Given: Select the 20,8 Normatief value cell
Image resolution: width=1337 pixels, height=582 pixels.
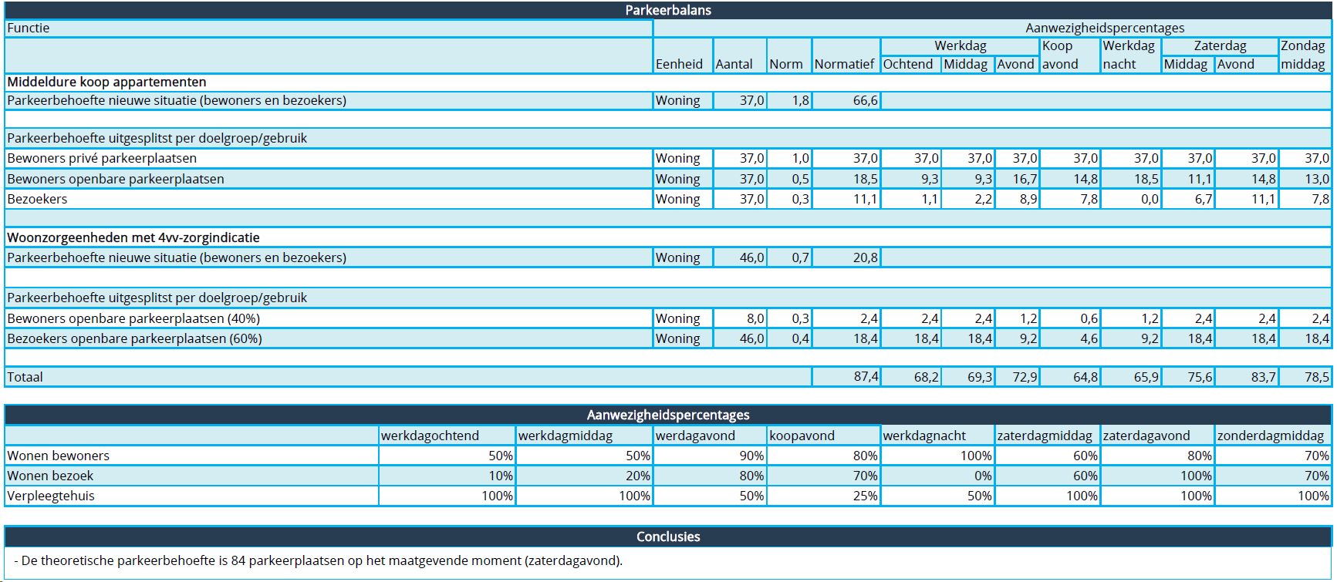Looking at the screenshot, I should coord(846,257).
